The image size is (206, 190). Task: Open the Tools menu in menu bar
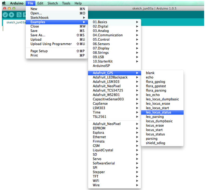coord(66,3)
